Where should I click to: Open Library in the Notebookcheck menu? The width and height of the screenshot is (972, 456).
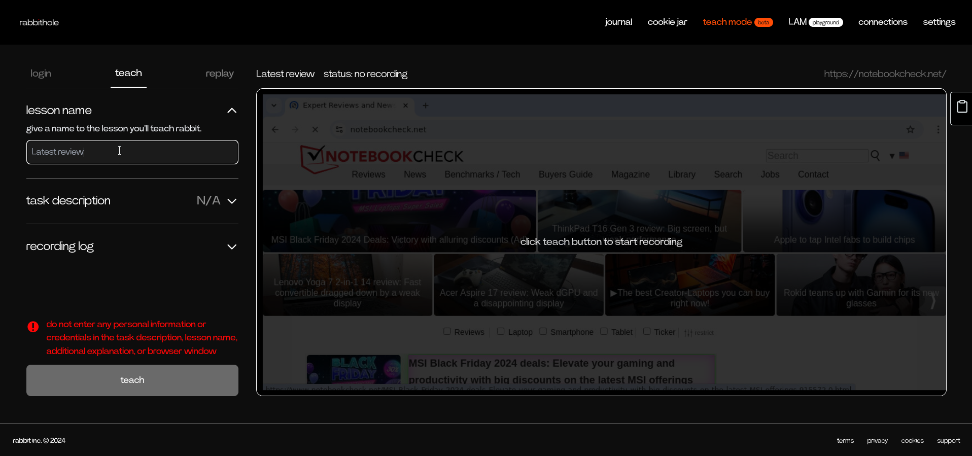(682, 174)
